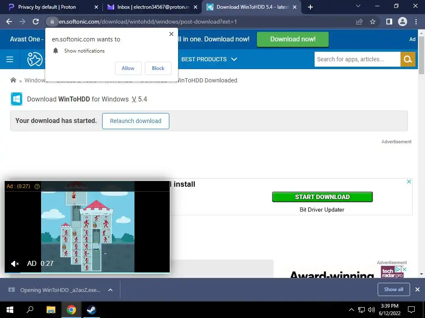Click WinToHDD app icon

17,99
